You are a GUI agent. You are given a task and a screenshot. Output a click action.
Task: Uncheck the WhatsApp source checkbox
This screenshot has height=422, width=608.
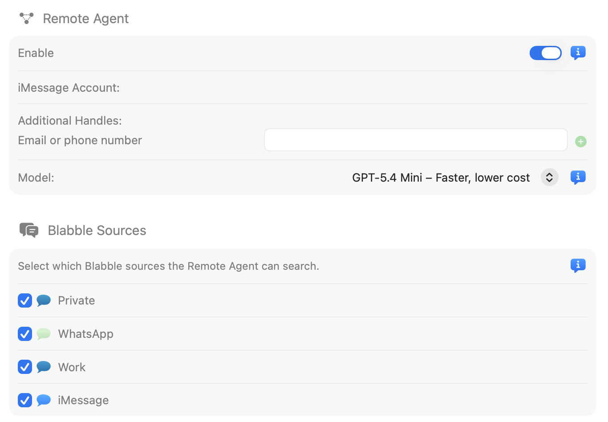tap(25, 333)
